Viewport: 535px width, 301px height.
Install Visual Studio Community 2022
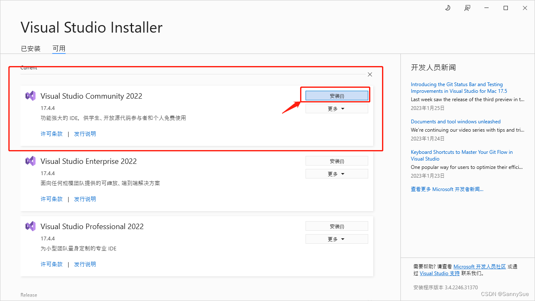tap(337, 96)
